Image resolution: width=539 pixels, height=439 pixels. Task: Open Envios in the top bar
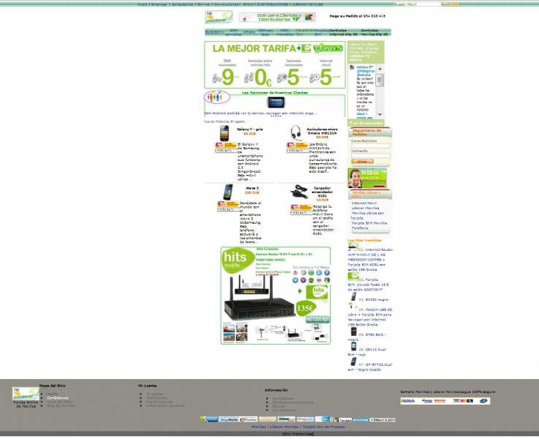pyautogui.click(x=204, y=4)
